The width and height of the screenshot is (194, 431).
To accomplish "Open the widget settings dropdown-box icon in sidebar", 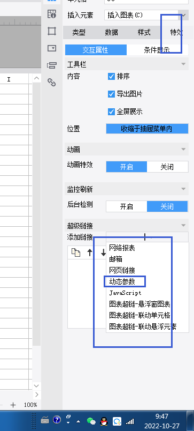I will 52,48.
